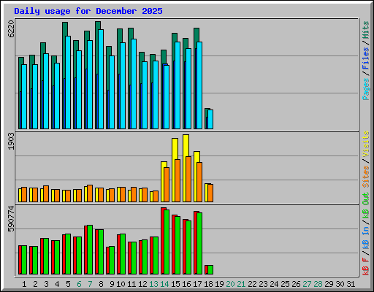Screen dimensions: 374x292
Task: Click the 'Daily usage for December 2025' title
Action: 88,11
